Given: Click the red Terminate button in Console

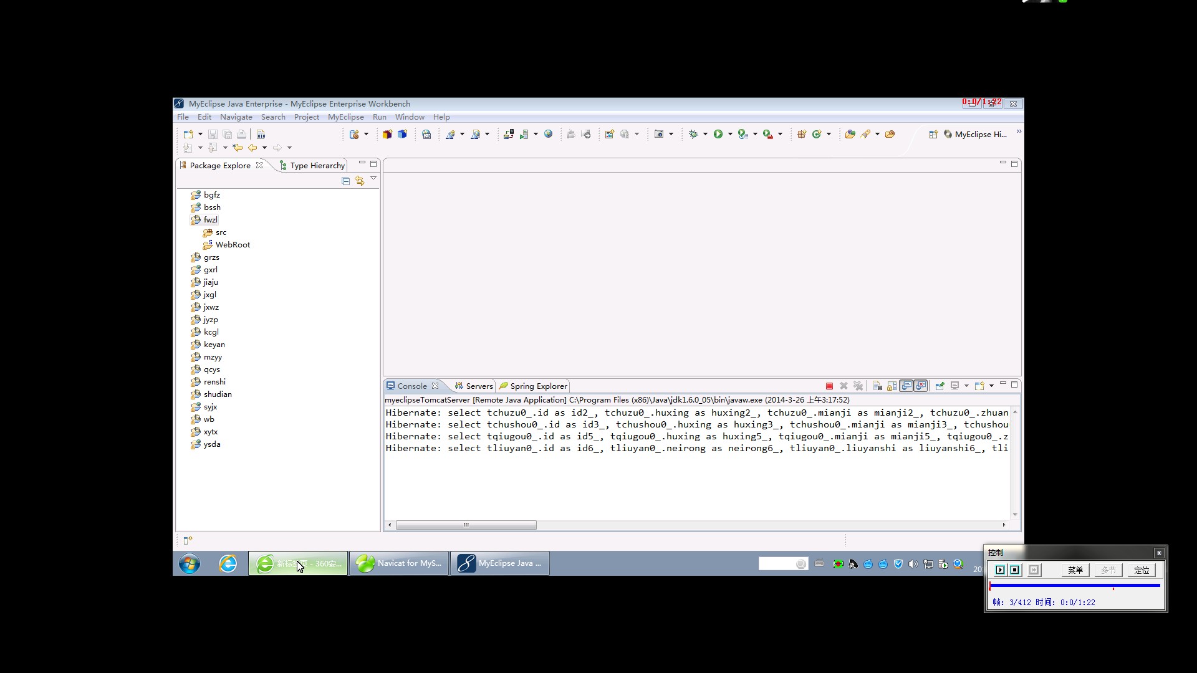Looking at the screenshot, I should pyautogui.click(x=829, y=386).
